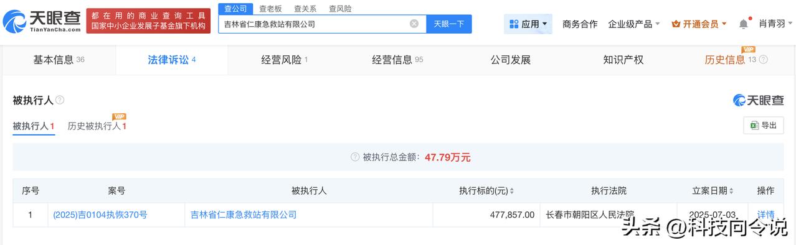
Task: Switch to the 经营信息 tab
Action: [397, 60]
